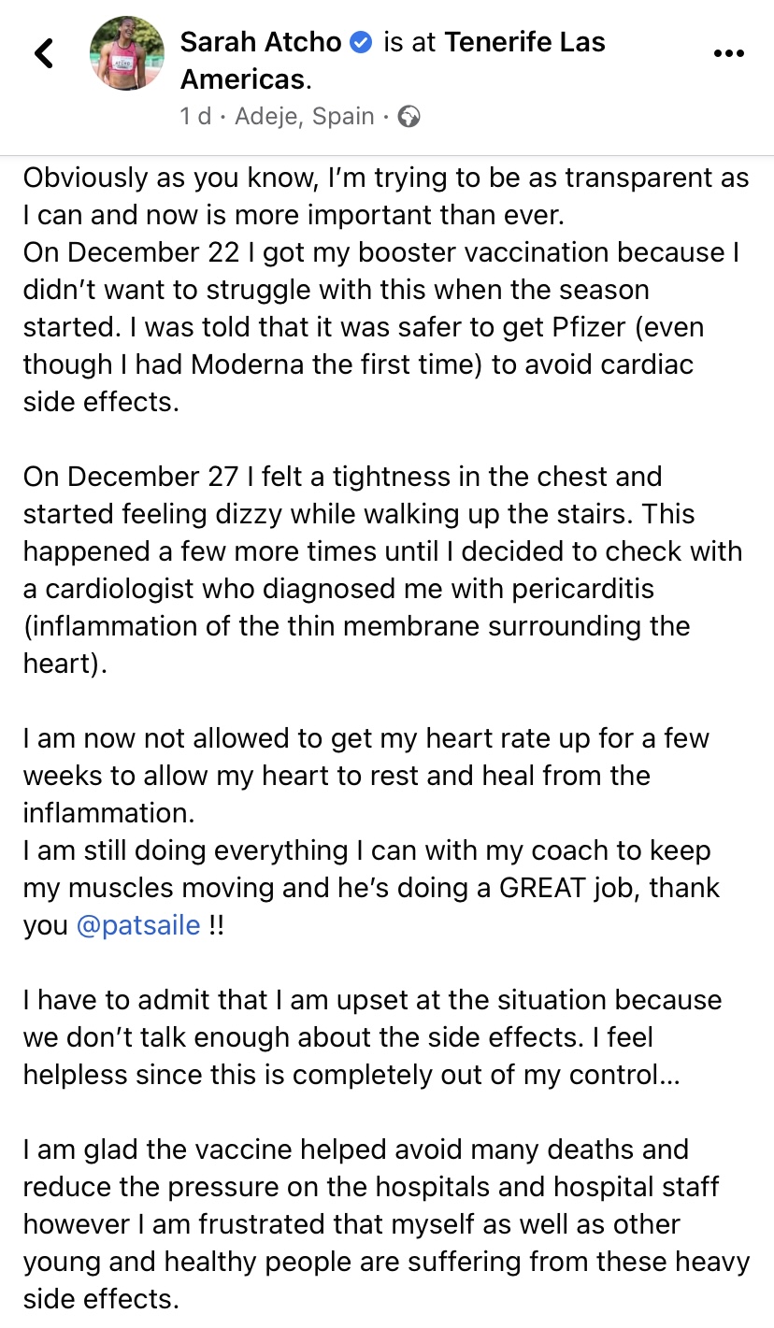Open the three-dot post options menu
The width and height of the screenshot is (774, 1328).
(x=728, y=54)
